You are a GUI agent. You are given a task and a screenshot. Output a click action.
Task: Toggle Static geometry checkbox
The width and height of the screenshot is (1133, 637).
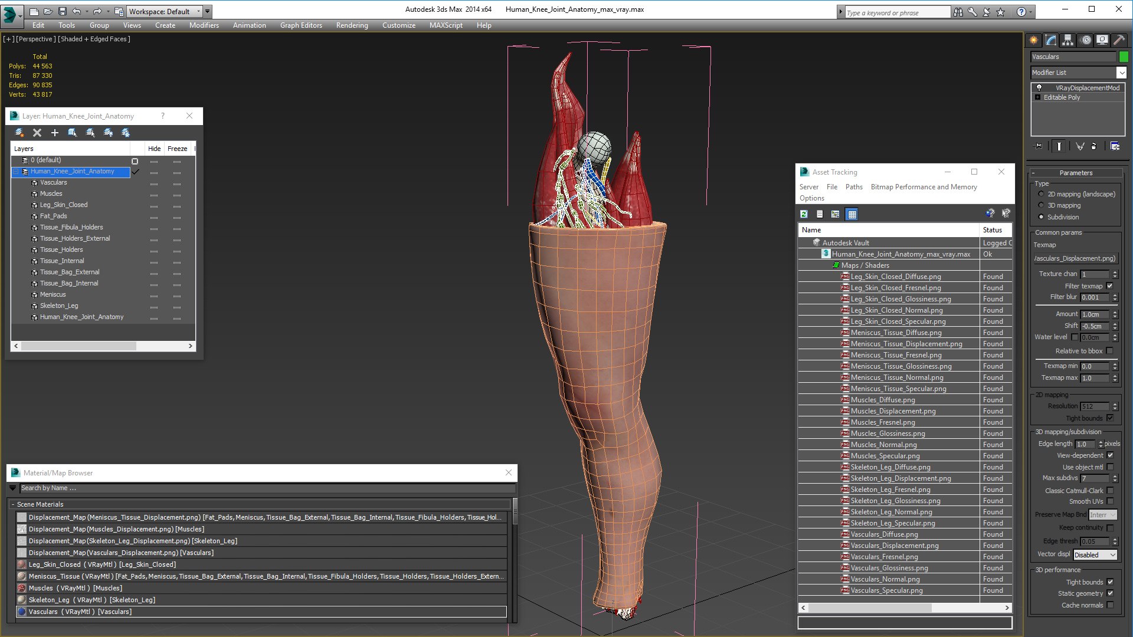(x=1110, y=593)
